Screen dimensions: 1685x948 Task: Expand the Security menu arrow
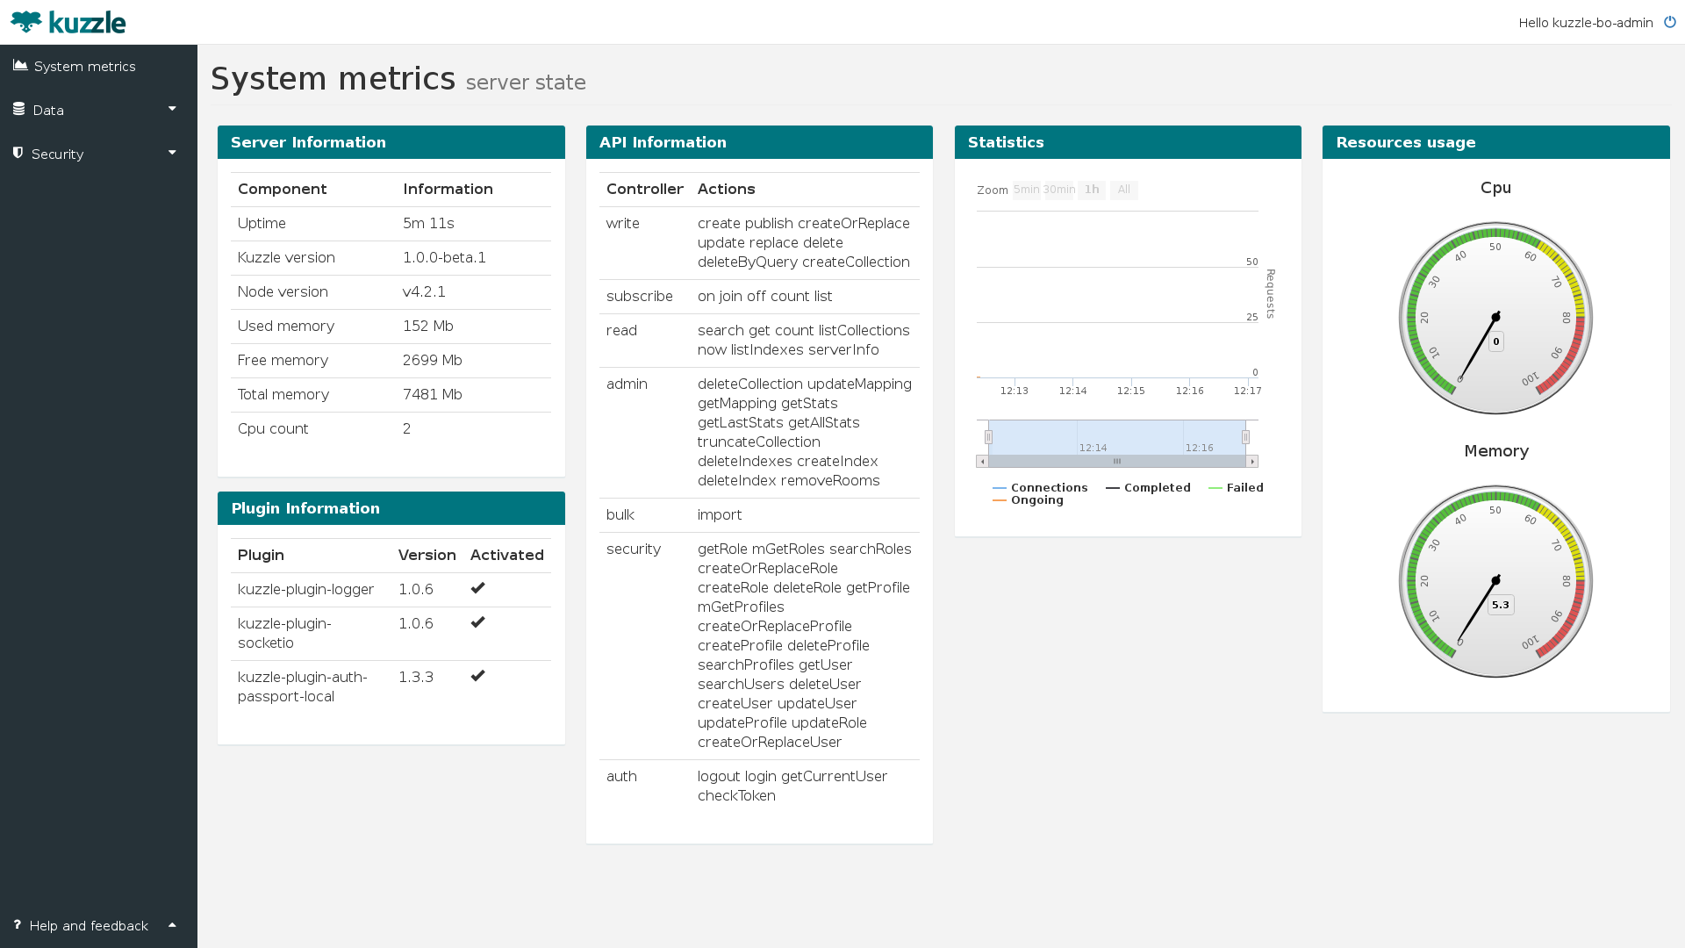(172, 153)
